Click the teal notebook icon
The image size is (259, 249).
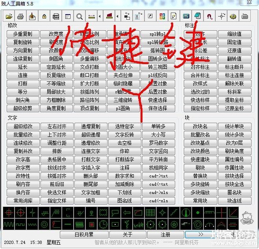tap(198, 16)
